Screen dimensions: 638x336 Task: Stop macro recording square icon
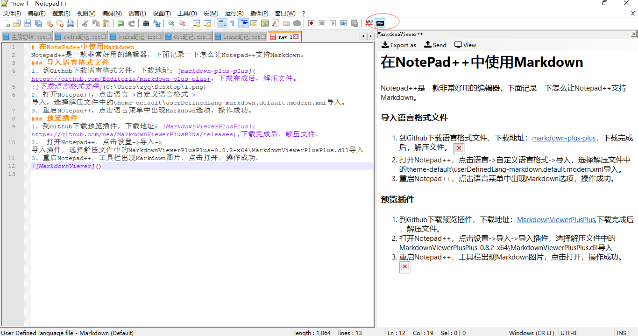(322, 23)
